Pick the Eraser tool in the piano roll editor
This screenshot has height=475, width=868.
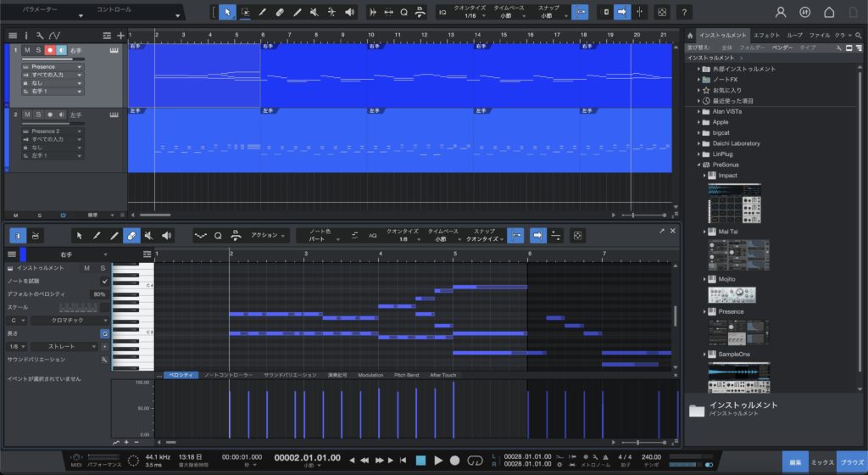click(131, 235)
